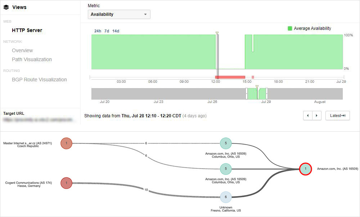Image resolution: width=360 pixels, height=217 pixels.
Task: Open the Metric Availability dropdown
Action: pyautogui.click(x=119, y=14)
